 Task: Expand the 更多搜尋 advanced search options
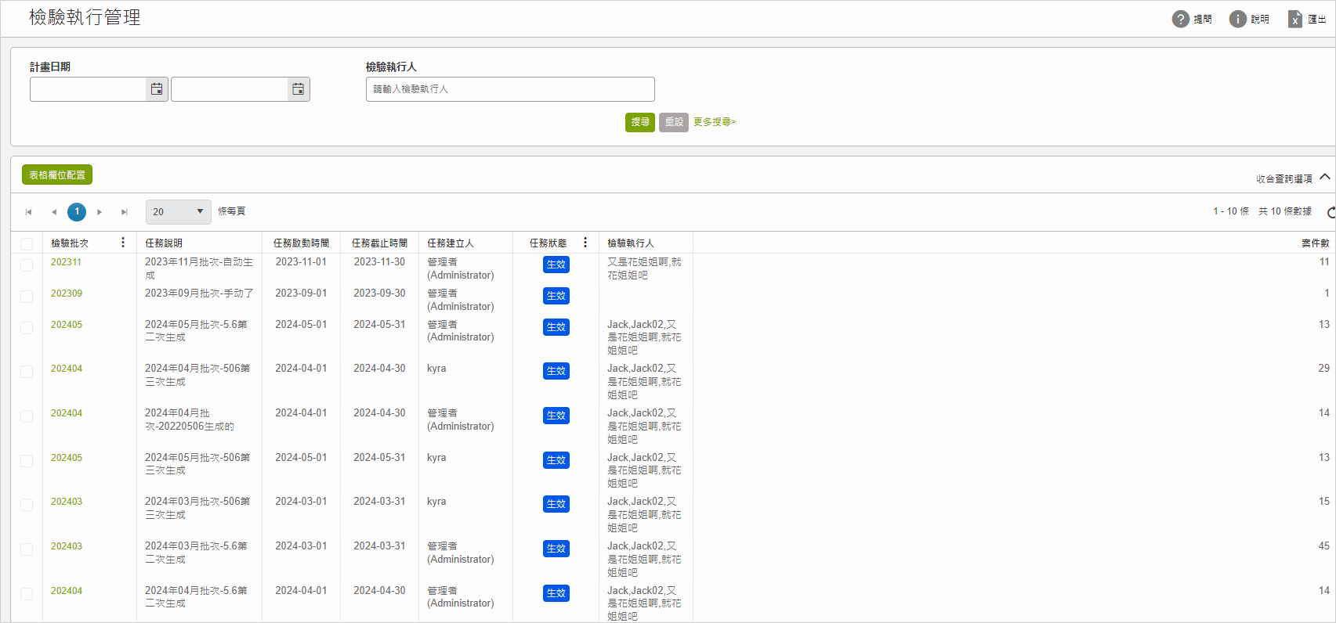[x=715, y=122]
